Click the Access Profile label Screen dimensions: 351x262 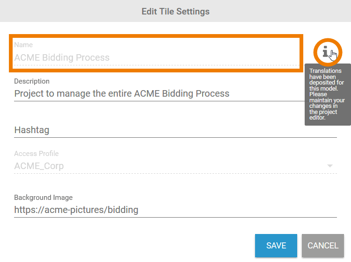click(x=37, y=154)
